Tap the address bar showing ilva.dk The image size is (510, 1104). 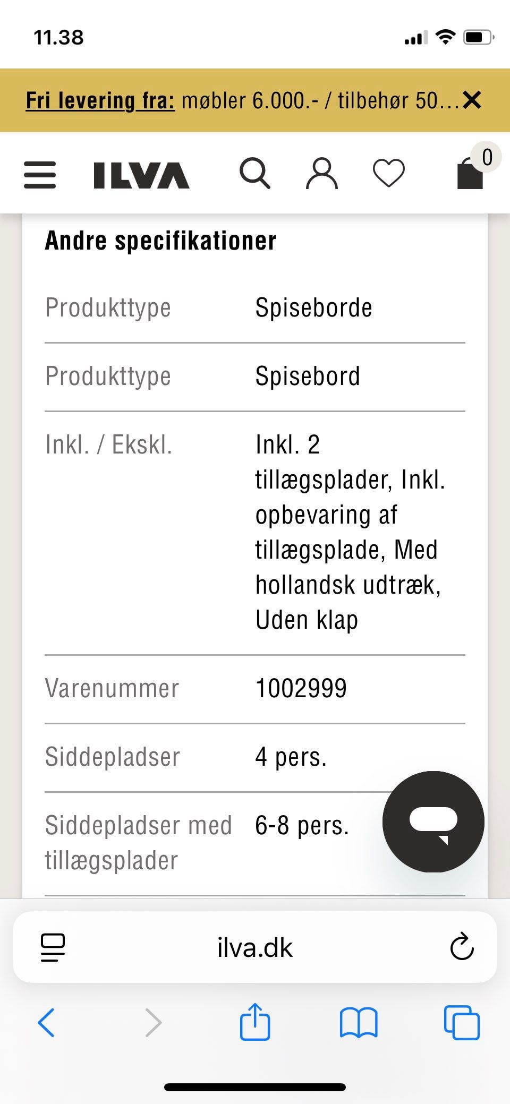pyautogui.click(x=255, y=949)
